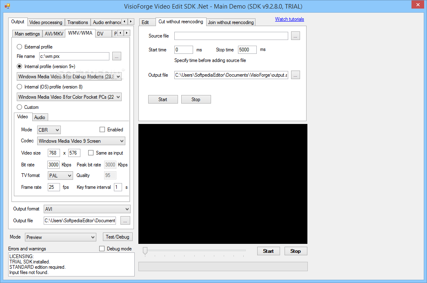
Task: Select the WMV/WMA sub-tab
Action: [80, 33]
